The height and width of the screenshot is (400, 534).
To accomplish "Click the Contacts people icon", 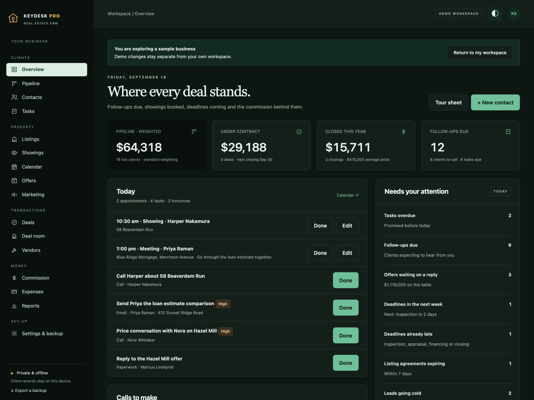I will (x=14, y=97).
